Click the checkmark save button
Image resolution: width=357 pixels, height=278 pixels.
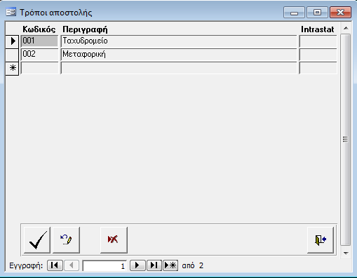pyautogui.click(x=37, y=239)
